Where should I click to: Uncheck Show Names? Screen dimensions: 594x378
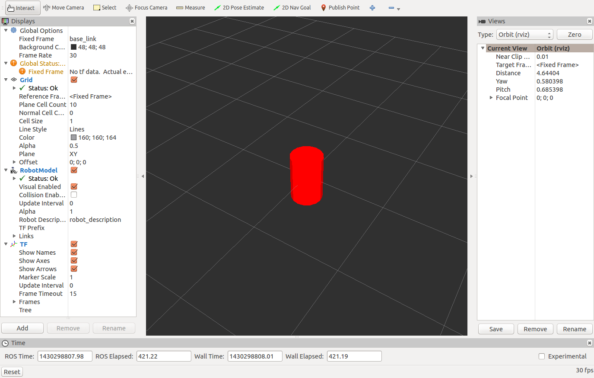point(74,252)
